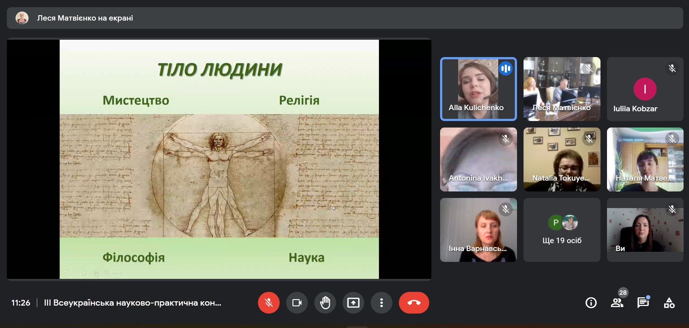Leave the call with the red hang-up button

(414, 303)
